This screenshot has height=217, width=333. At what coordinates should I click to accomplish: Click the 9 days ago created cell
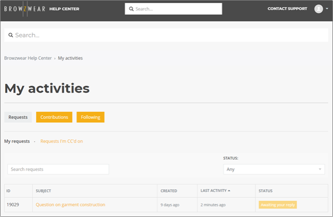[x=170, y=205]
